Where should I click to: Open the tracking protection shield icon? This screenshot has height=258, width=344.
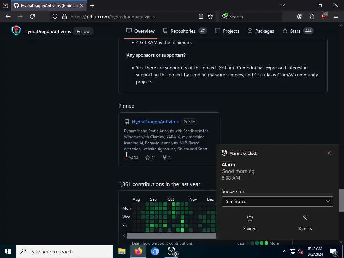(55, 17)
